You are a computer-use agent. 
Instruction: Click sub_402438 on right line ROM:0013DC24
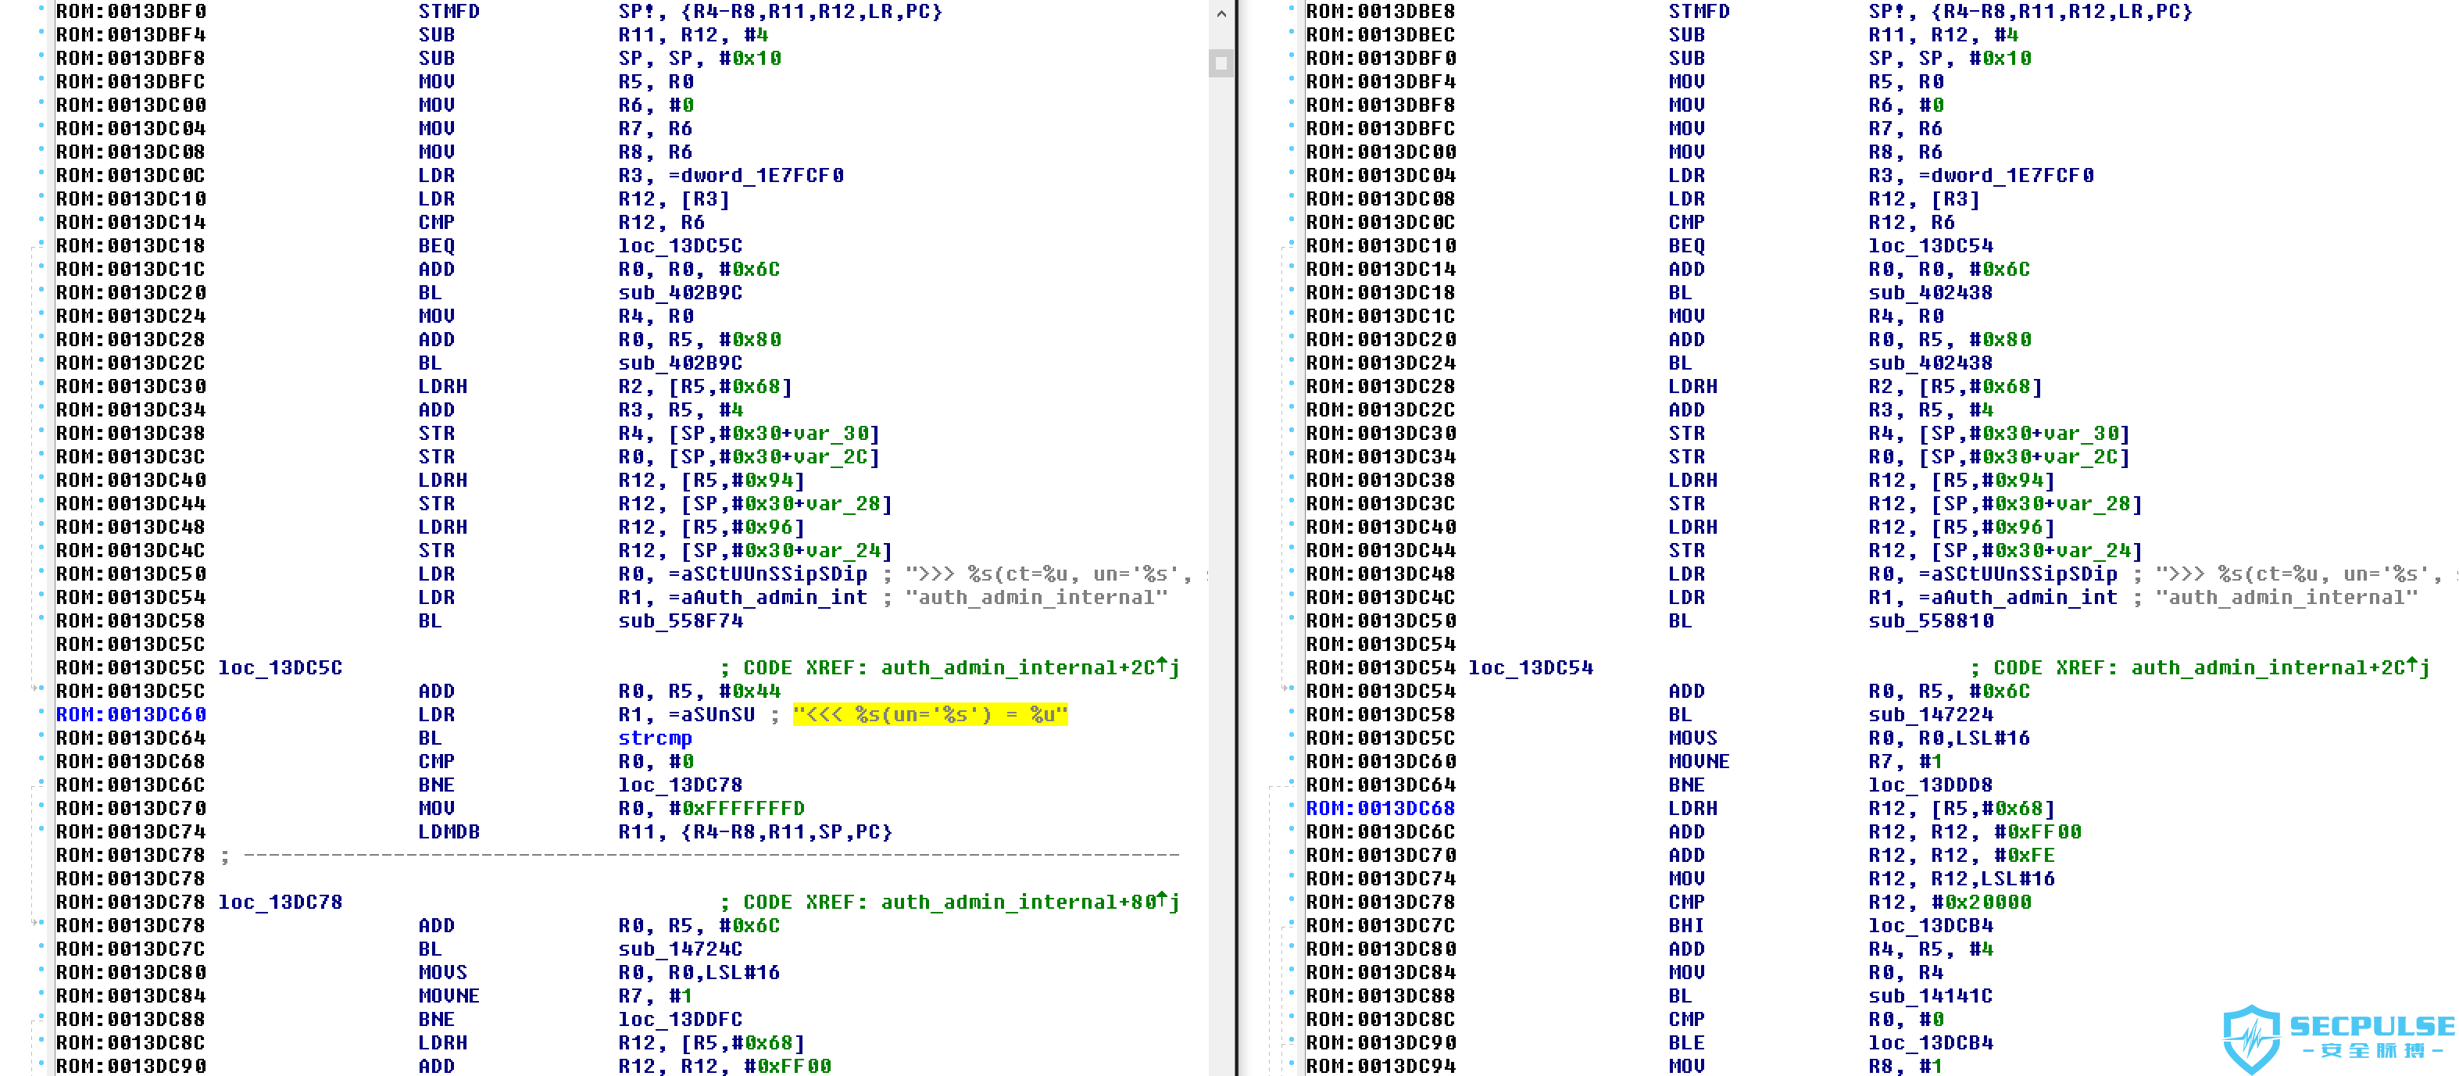[1930, 363]
